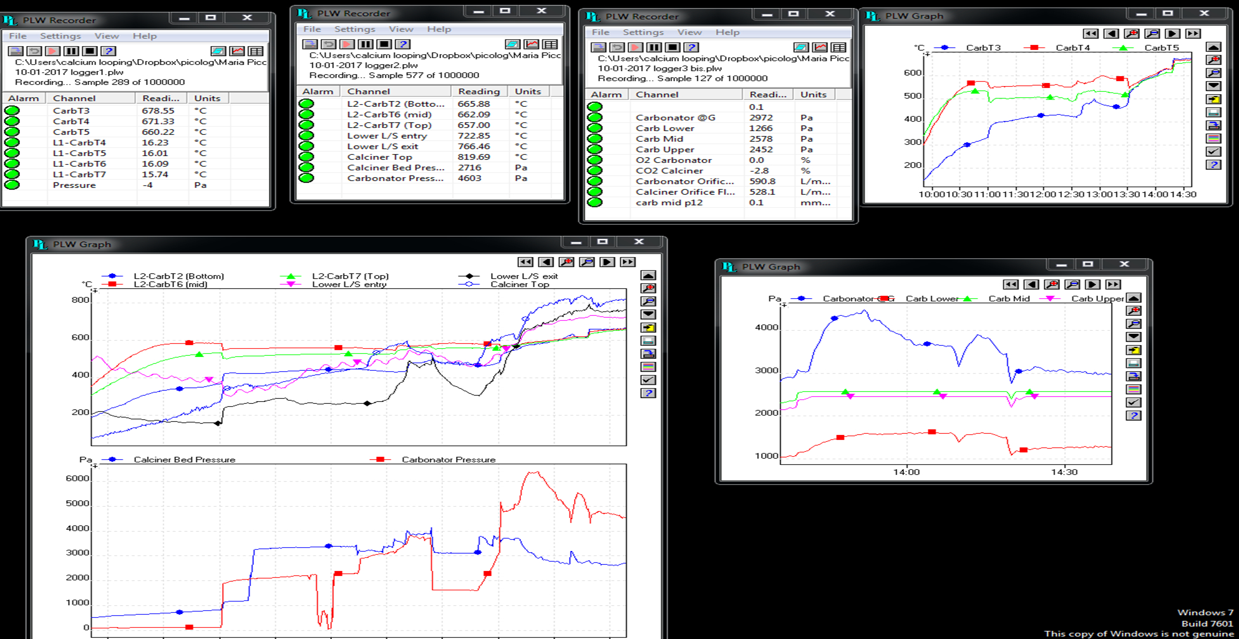1239x639 pixels.
Task: Click help icon in logger2 recorder toolbar
Action: [x=403, y=44]
